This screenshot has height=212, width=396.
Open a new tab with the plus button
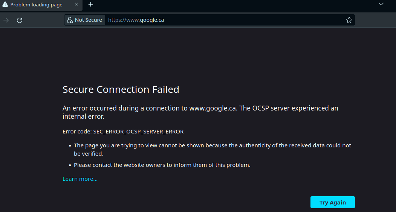(90, 5)
